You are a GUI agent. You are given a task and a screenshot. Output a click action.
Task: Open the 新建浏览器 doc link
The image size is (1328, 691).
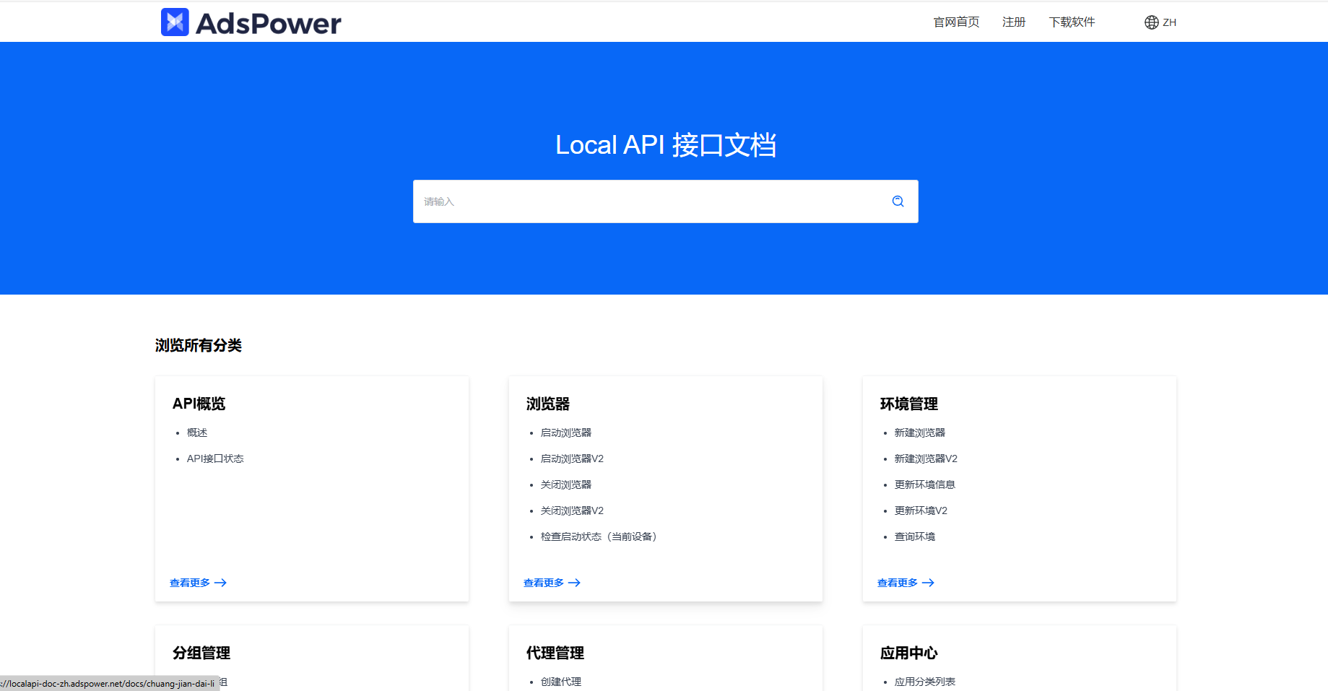coord(920,433)
